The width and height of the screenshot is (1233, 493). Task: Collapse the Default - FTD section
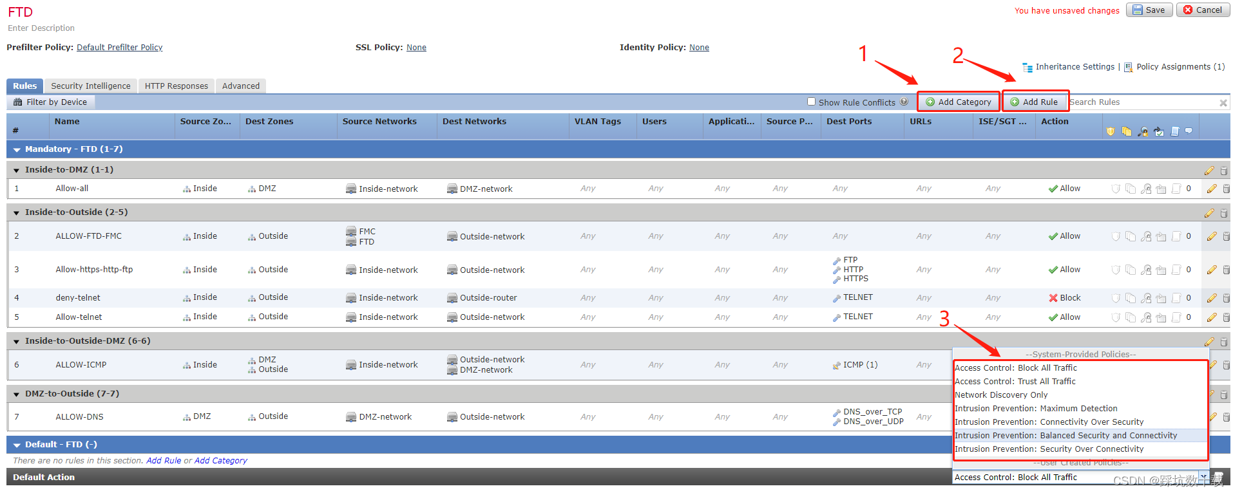(x=17, y=445)
